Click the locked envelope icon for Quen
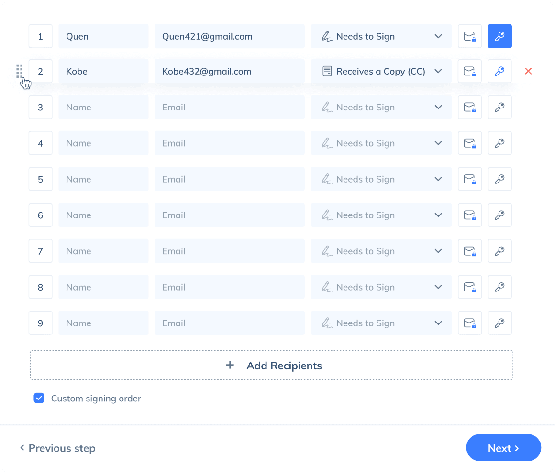Viewport: 555px width, 474px height. point(469,36)
